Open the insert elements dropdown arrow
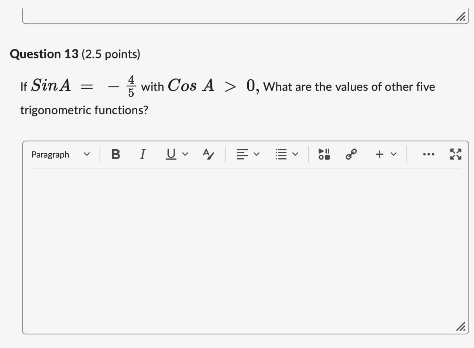 393,154
